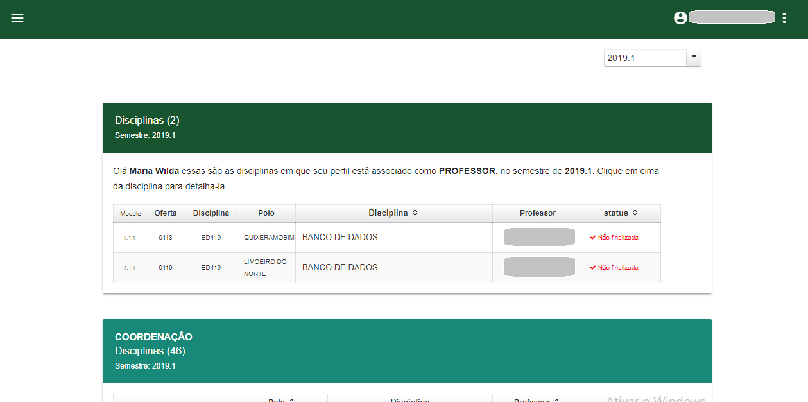Click the Oferta column header
The height and width of the screenshot is (402, 808).
click(x=166, y=213)
